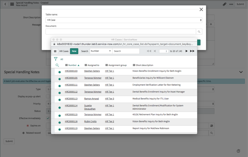Click the popup address bar URL
Image resolution: width=248 pixels, height=157 pixels.
pyautogui.click(x=125, y=44)
